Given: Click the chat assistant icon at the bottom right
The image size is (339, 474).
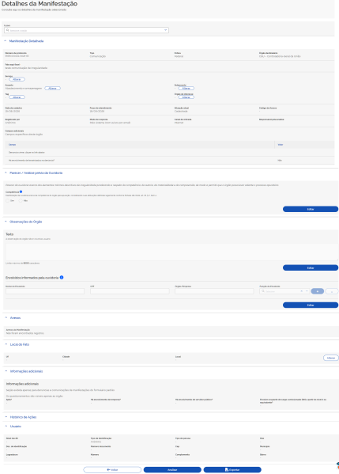Looking at the screenshot, I should tap(337, 465).
